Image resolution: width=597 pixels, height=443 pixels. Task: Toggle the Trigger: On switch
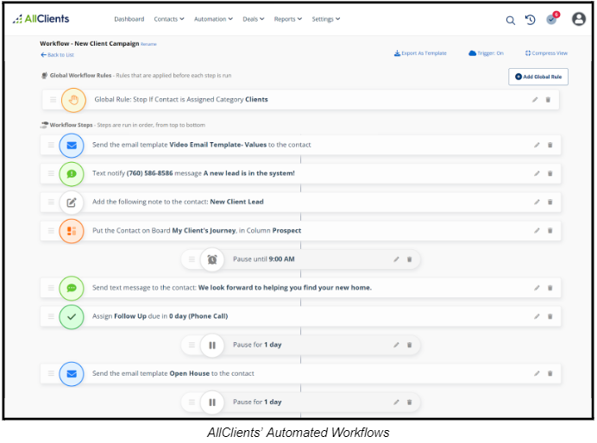(x=487, y=53)
